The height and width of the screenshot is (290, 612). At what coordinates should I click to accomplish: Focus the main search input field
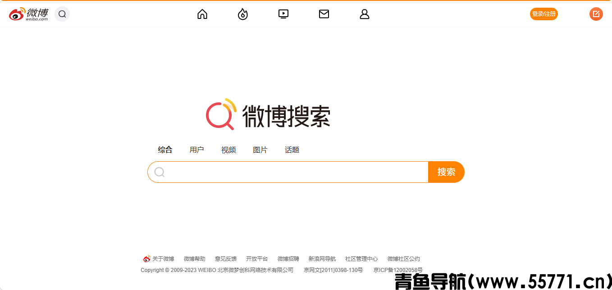click(288, 172)
